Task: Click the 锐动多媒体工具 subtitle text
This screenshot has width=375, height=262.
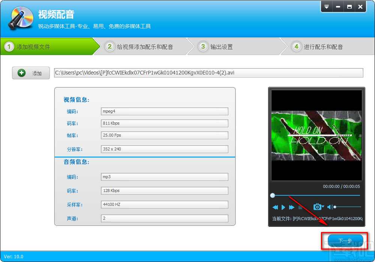Action: coord(94,26)
